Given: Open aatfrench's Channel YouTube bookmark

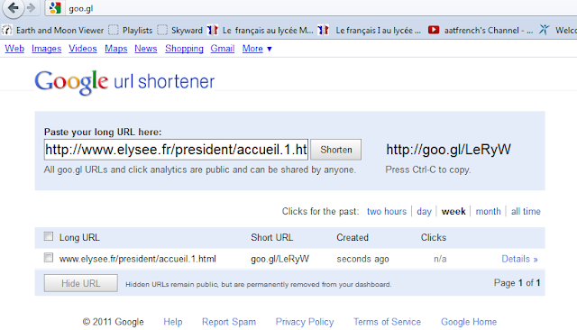Looking at the screenshot, I should pos(481,30).
